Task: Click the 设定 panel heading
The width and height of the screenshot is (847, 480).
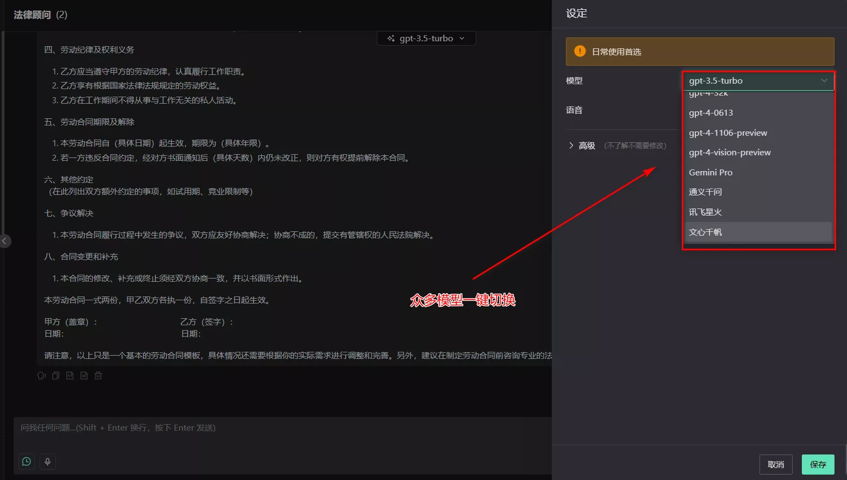Action: click(576, 14)
